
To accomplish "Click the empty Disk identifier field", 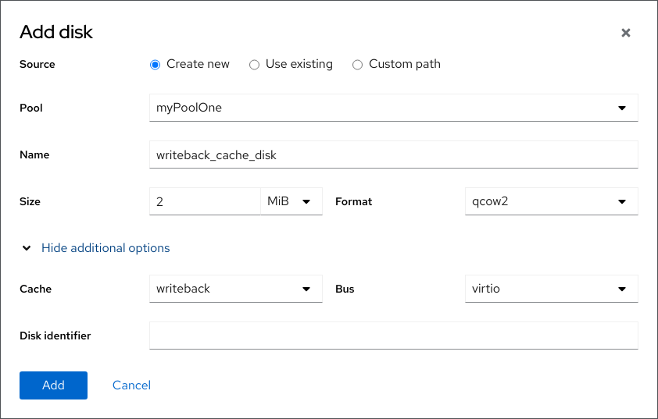I will 393,336.
